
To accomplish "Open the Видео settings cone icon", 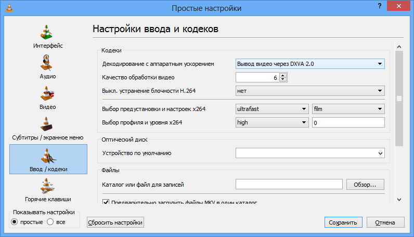I will click(48, 94).
